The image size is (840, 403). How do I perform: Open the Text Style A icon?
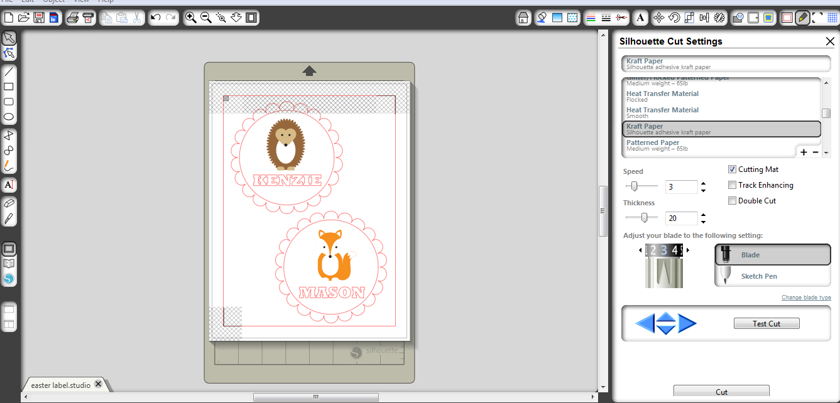640,18
